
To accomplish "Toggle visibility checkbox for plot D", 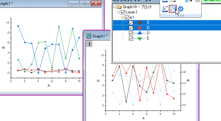I will click(x=131, y=33).
